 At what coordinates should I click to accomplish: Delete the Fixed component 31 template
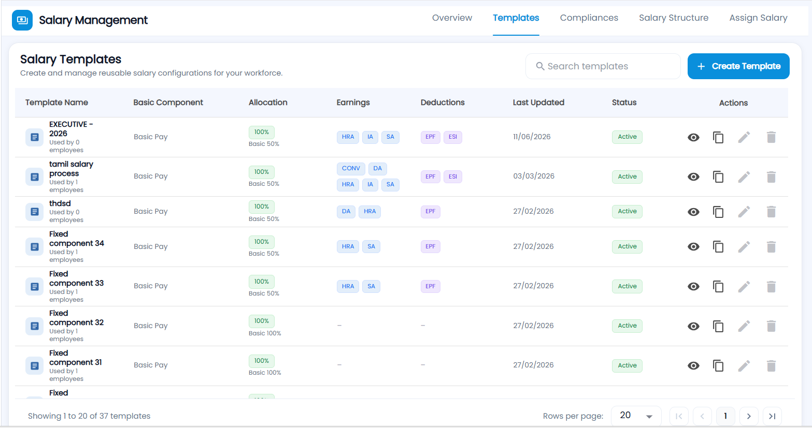(x=771, y=366)
